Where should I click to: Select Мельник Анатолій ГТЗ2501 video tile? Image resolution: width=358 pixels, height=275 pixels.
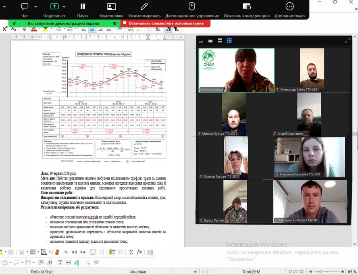click(x=310, y=202)
